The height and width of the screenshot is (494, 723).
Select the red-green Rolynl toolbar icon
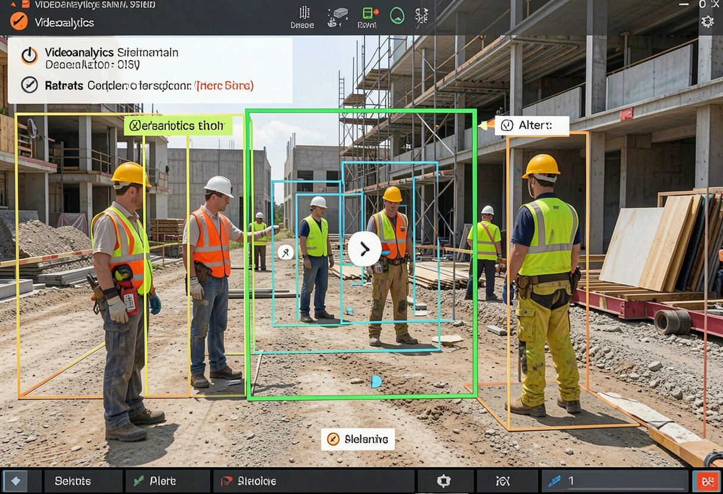368,17
